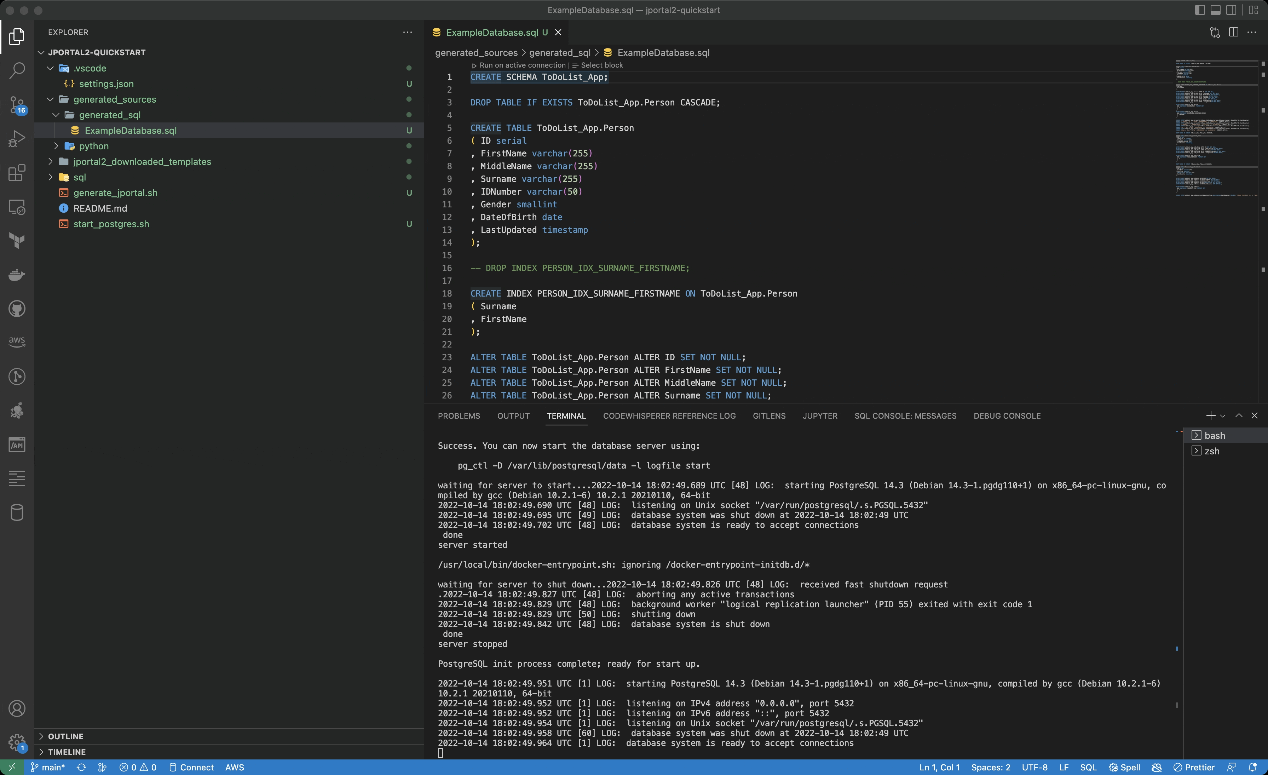
Task: Open the new terminal launch profile dropdown
Action: coord(1223,416)
